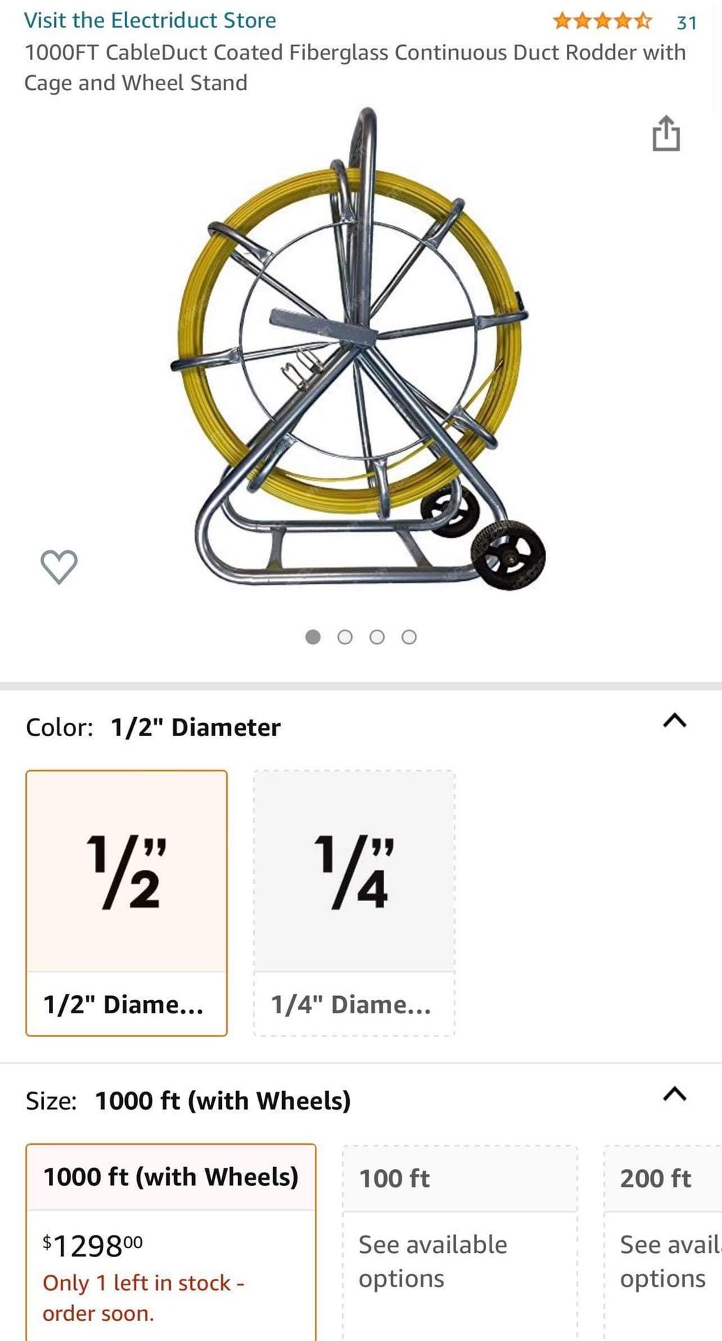Add item to wish list with heart icon
The height and width of the screenshot is (1341, 722).
pos(59,566)
